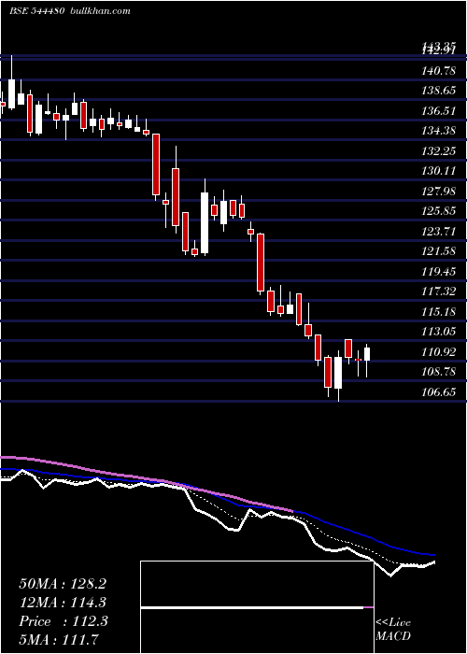Click the 50MA : 128.2 readout
This screenshot has width=467, height=654.
pyautogui.click(x=63, y=584)
